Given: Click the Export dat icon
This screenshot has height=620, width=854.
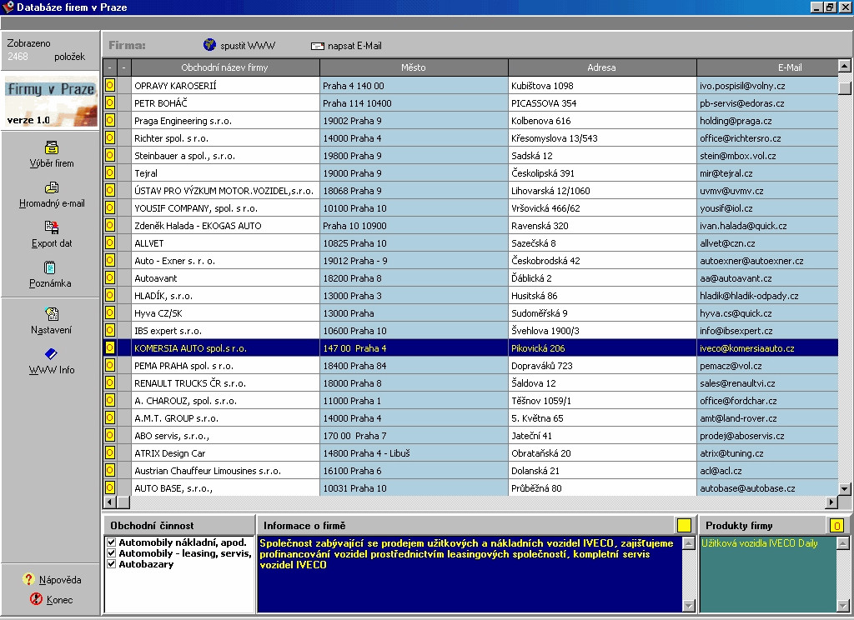Looking at the screenshot, I should pyautogui.click(x=51, y=227).
